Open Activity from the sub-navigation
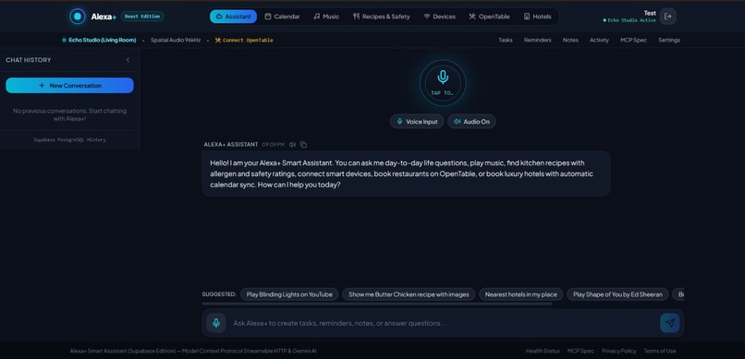745x359 pixels. click(599, 41)
